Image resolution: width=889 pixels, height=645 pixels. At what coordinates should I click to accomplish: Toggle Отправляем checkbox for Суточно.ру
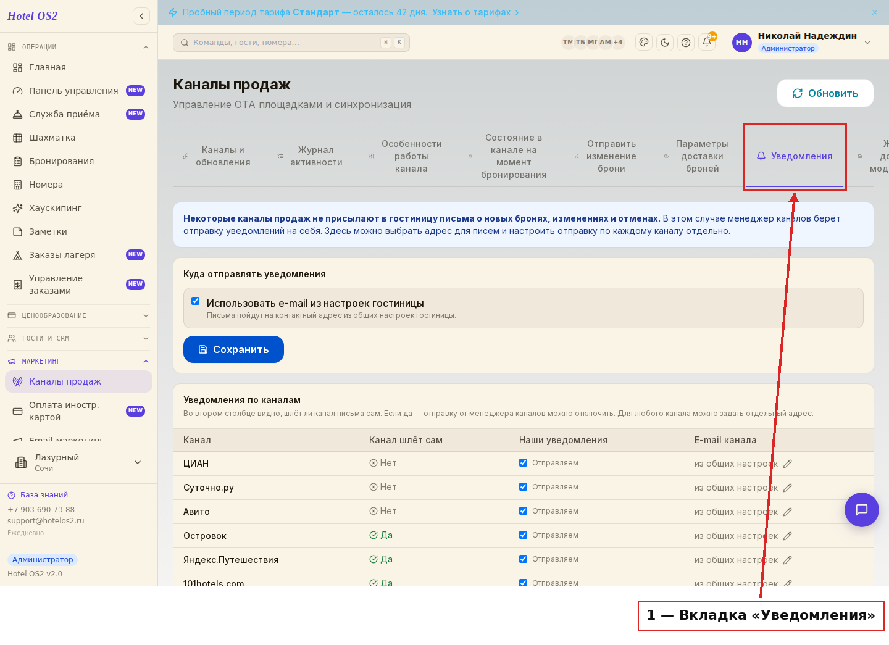[523, 486]
